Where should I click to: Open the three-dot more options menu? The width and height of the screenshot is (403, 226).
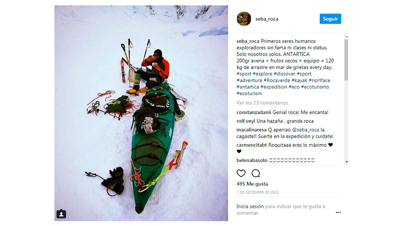[x=338, y=212]
